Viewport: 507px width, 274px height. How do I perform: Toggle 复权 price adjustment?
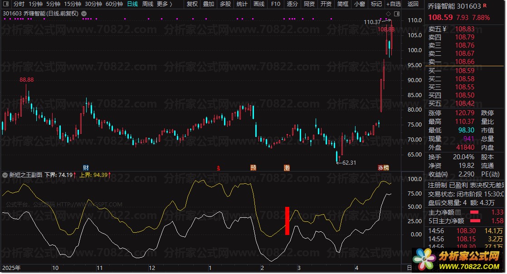(x=192, y=4)
